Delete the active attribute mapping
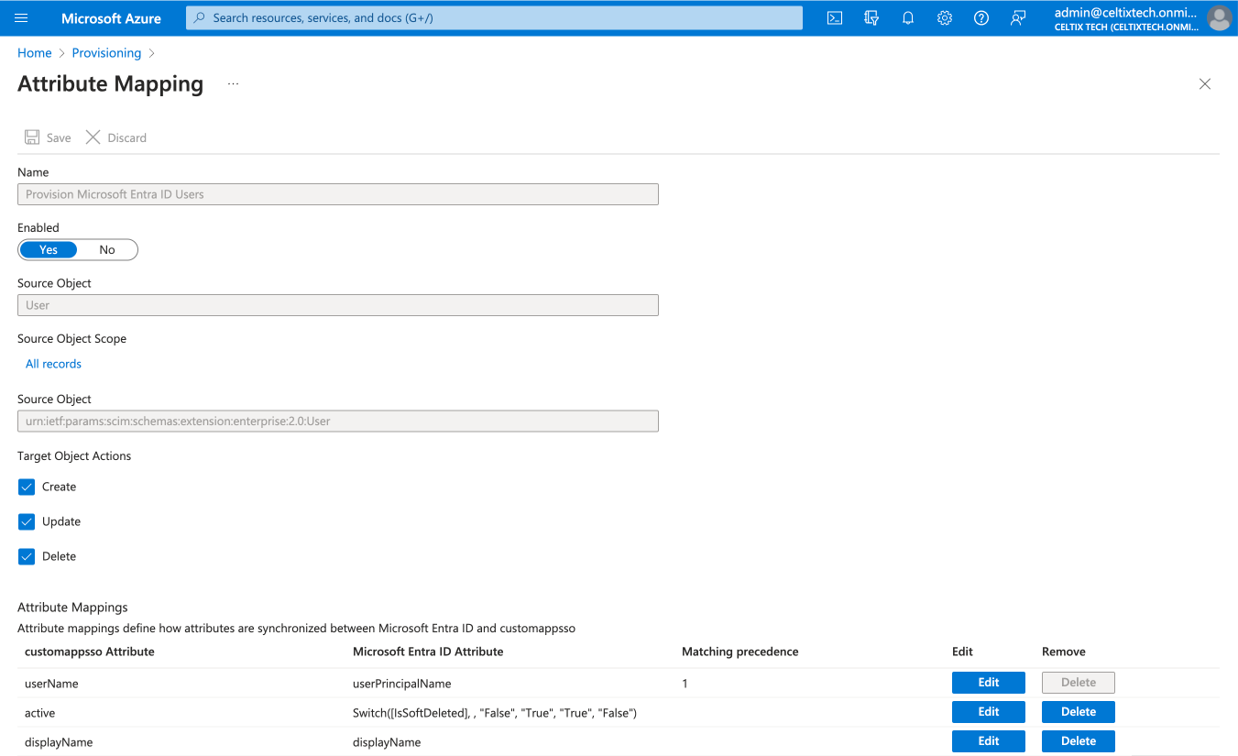1238x756 pixels. click(1078, 712)
